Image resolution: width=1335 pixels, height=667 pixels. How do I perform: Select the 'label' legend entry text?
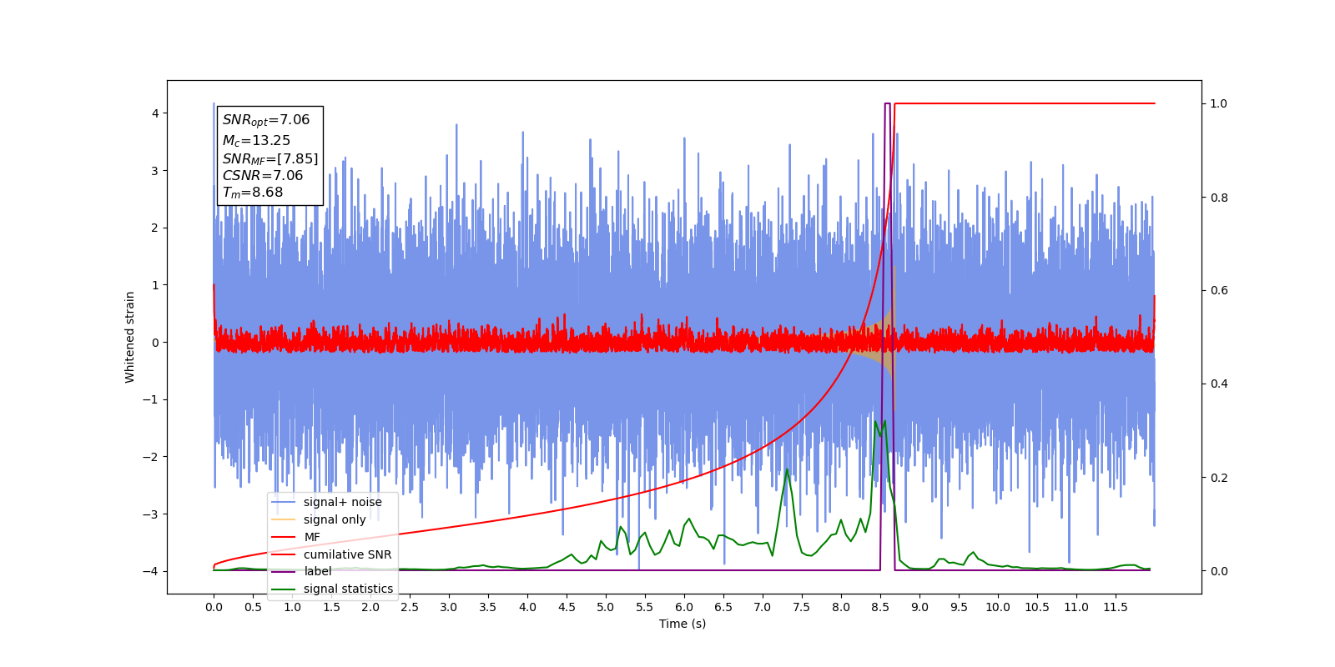tap(317, 571)
